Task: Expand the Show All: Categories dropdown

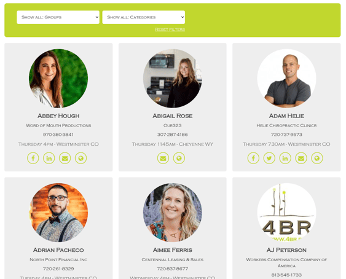Action: pyautogui.click(x=144, y=17)
